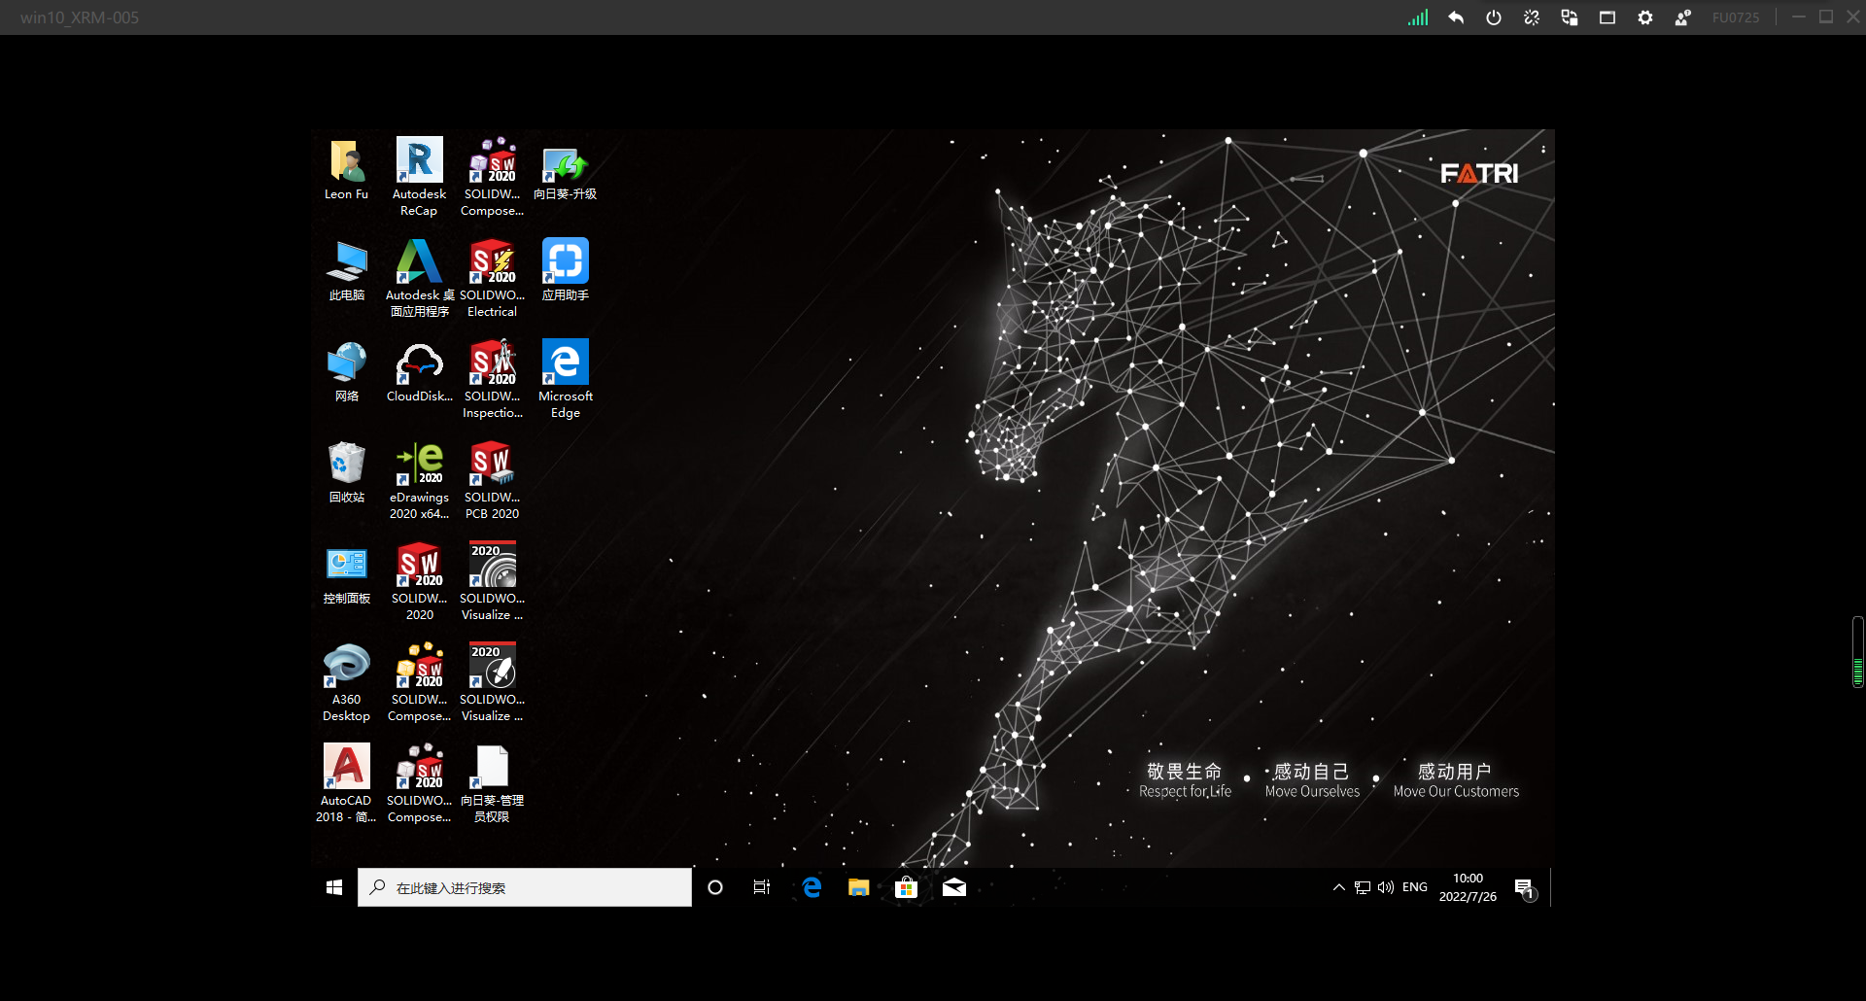Open Task View from the taskbar

pyautogui.click(x=762, y=887)
